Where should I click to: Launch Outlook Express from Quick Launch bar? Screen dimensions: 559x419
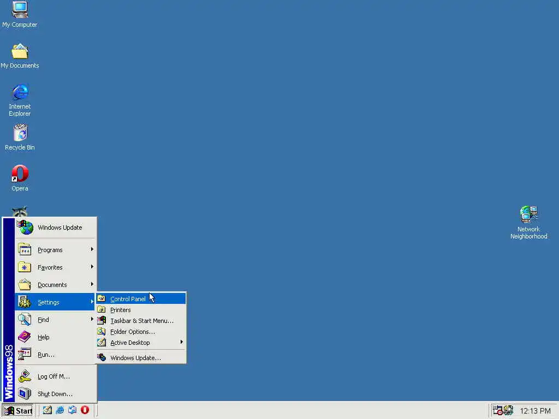(x=72, y=410)
